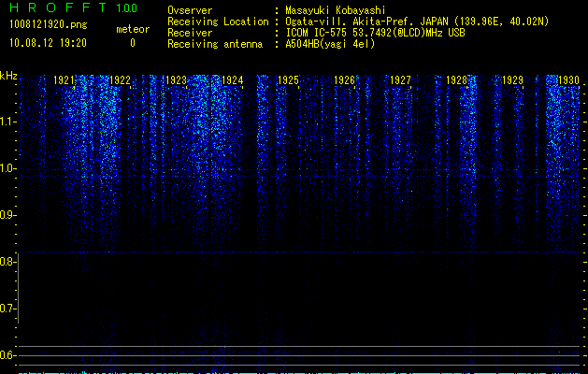
Task: Click the 1922 time marker
Action: point(120,80)
